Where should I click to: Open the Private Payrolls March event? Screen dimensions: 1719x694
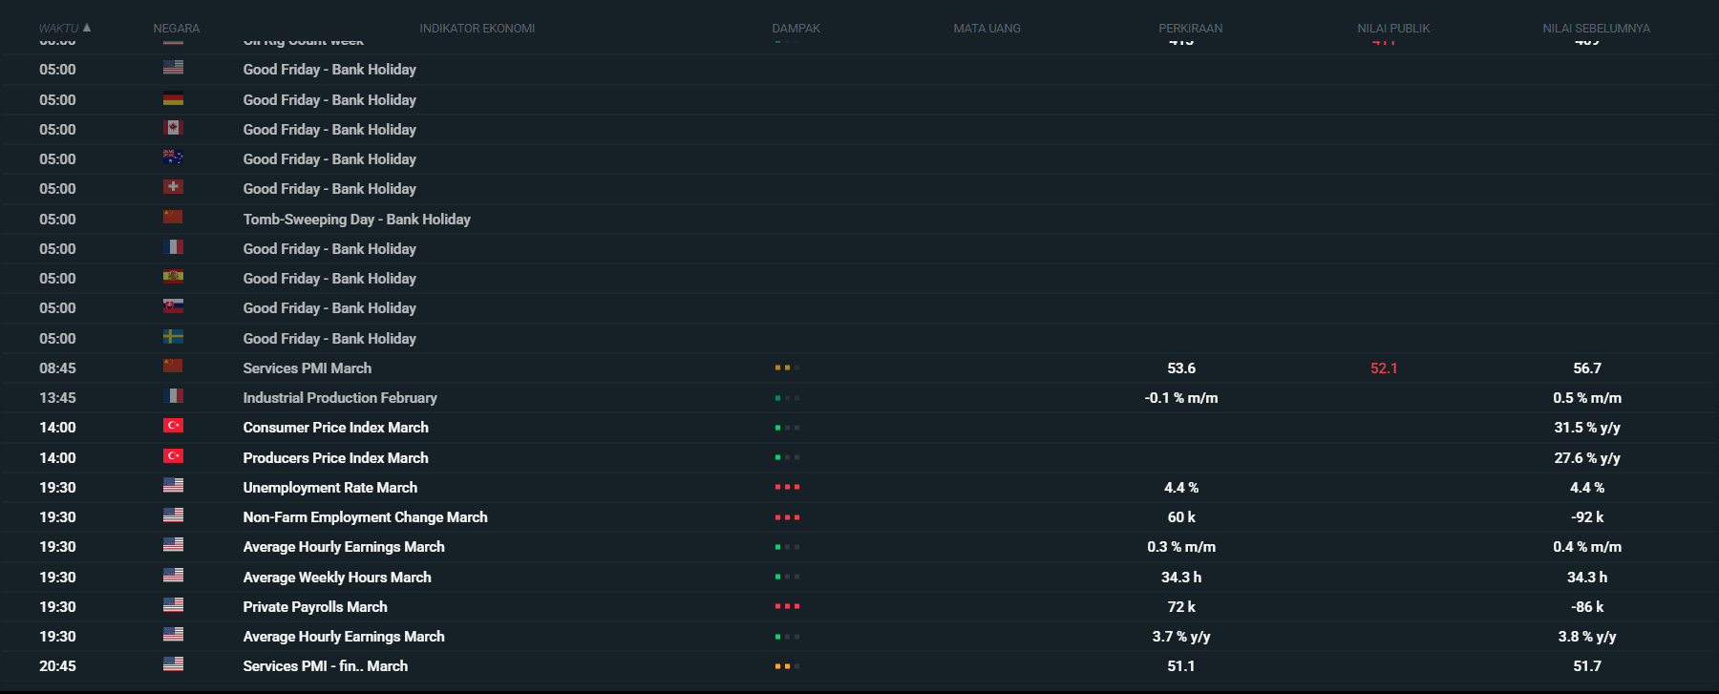(x=315, y=607)
